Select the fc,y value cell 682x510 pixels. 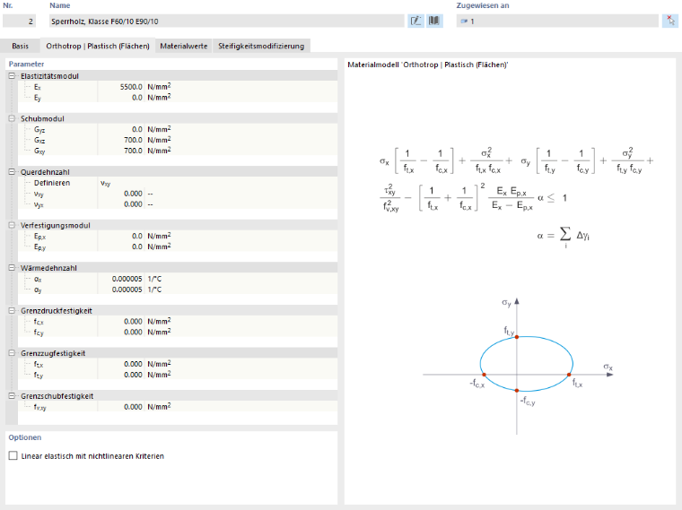(121, 332)
